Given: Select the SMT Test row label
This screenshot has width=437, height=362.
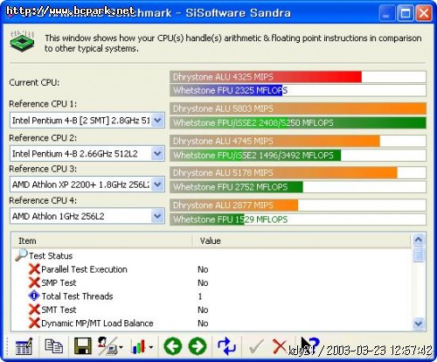Looking at the screenshot, I should (x=59, y=310).
